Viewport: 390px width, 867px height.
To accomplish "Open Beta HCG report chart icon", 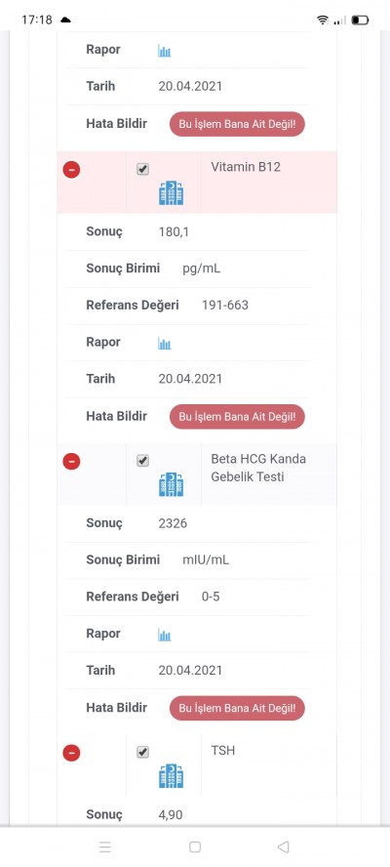I will [164, 635].
